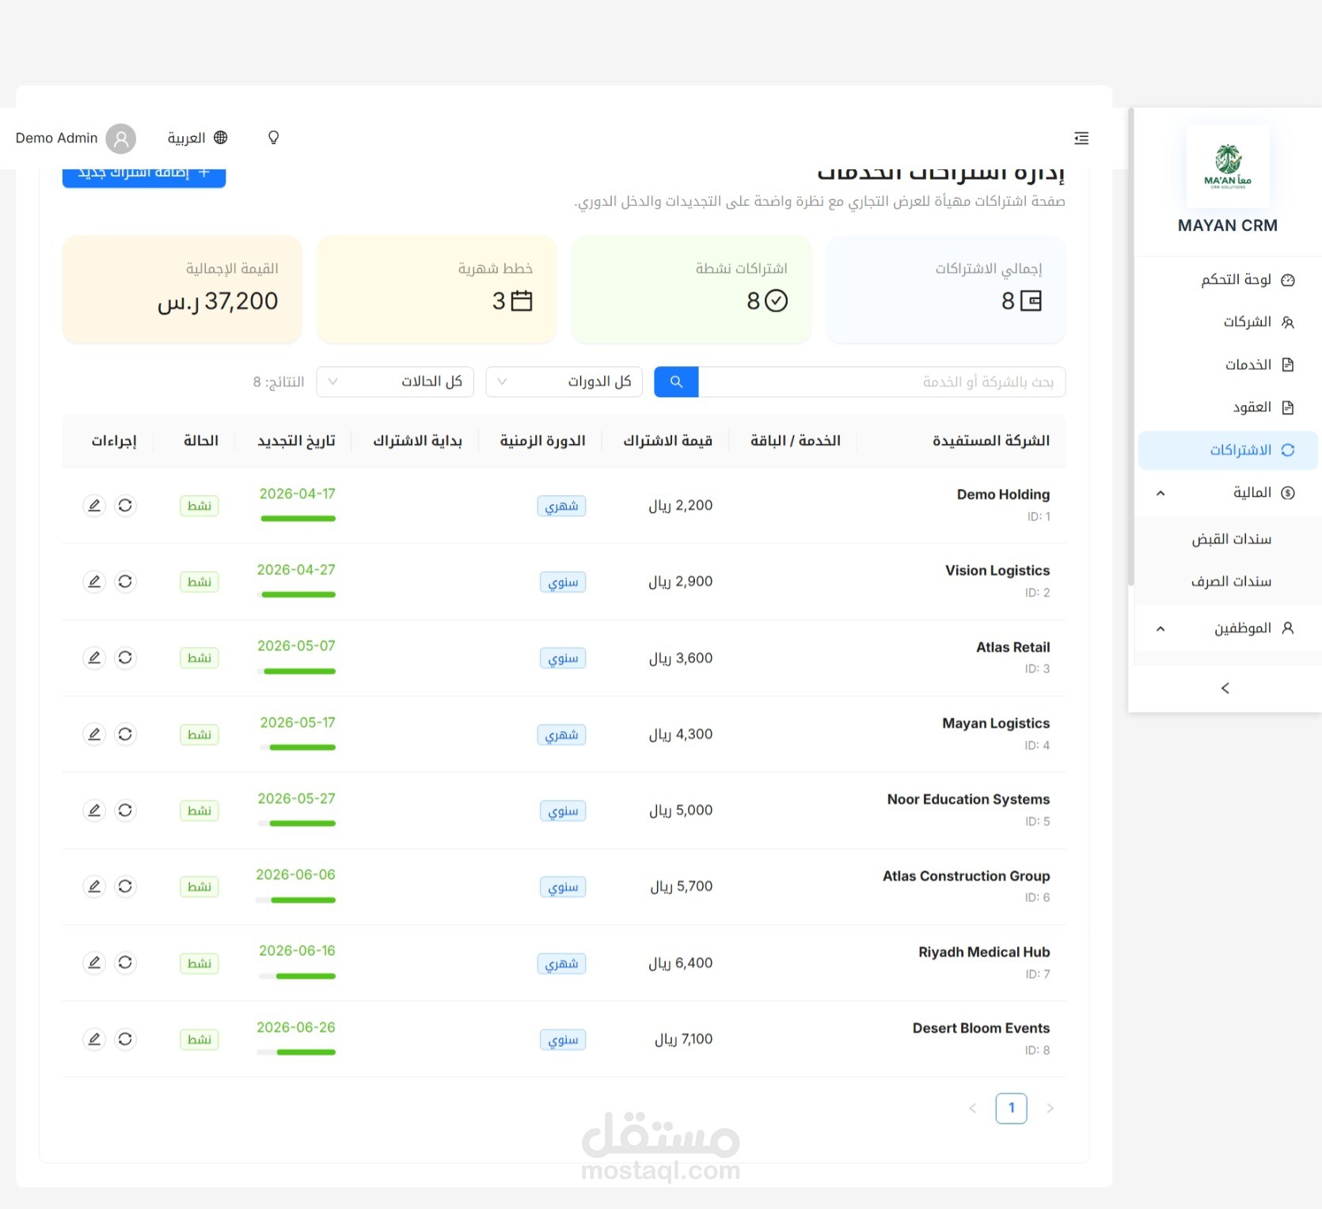This screenshot has width=1322, height=1209.
Task: Renew the Riyadh Medical Hub subscription
Action: pos(125,963)
